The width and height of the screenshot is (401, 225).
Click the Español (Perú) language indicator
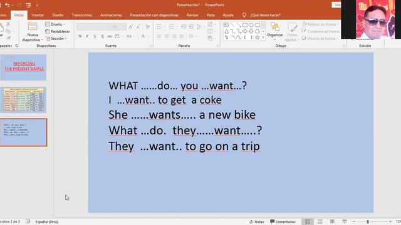(46, 222)
